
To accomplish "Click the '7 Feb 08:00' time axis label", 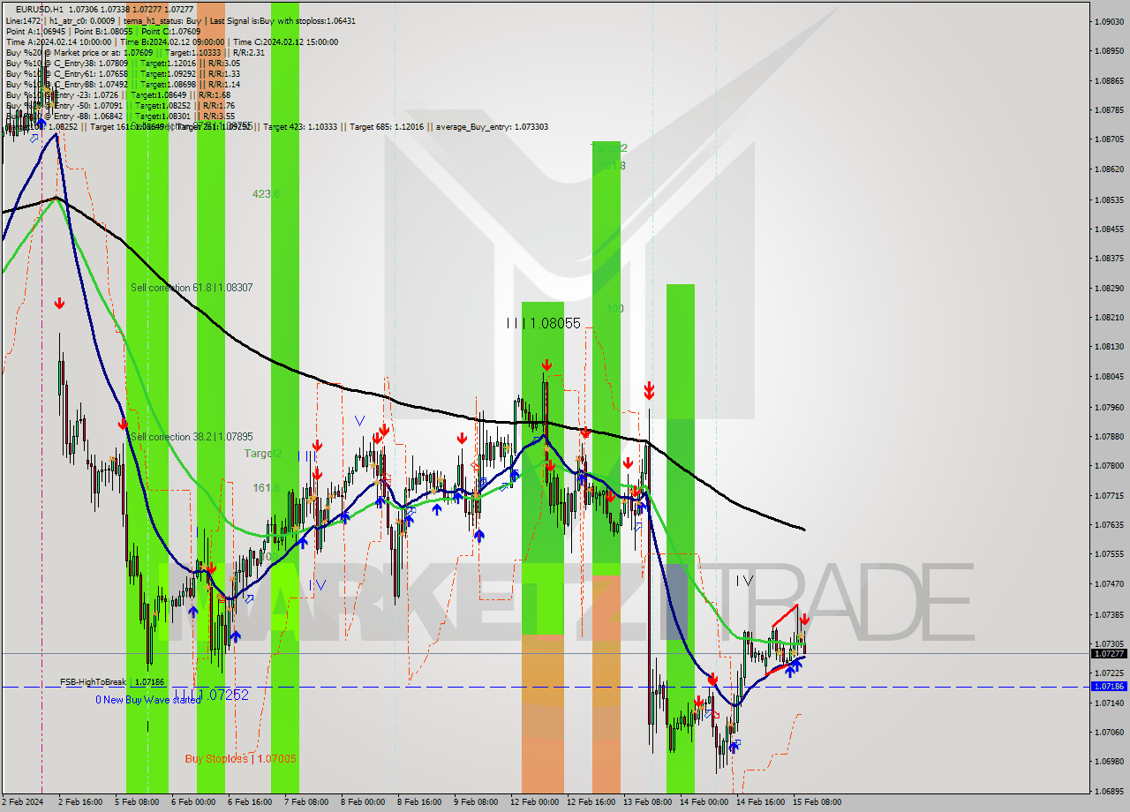I will 305,802.
